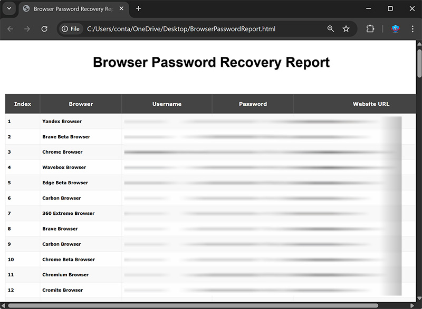
Task: Click the horizontal scrollbar thumb
Action: 193,305
